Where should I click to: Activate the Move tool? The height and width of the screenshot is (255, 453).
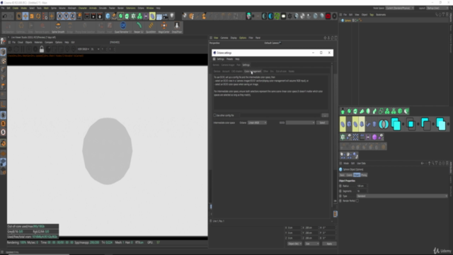point(25,16)
